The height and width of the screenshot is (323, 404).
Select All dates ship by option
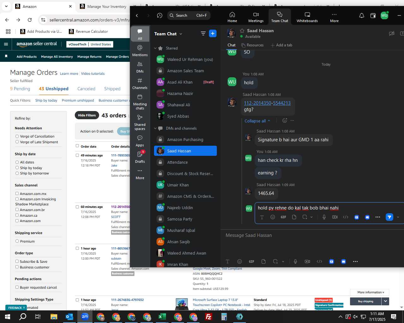(x=17, y=162)
